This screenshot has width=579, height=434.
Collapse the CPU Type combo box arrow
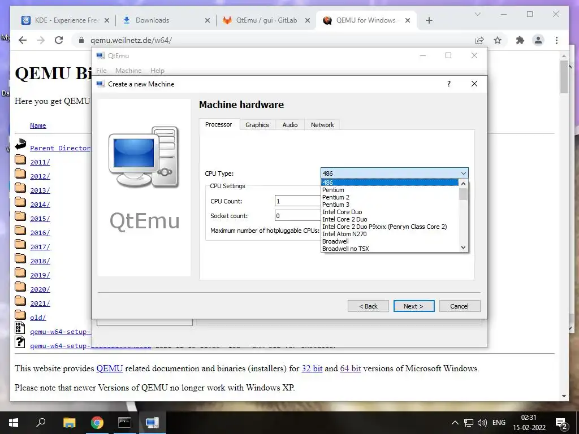coord(464,173)
